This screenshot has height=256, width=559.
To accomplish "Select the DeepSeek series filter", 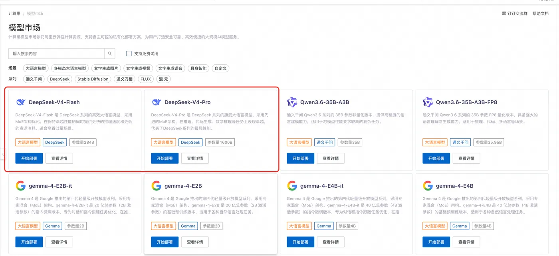I will tap(60, 79).
